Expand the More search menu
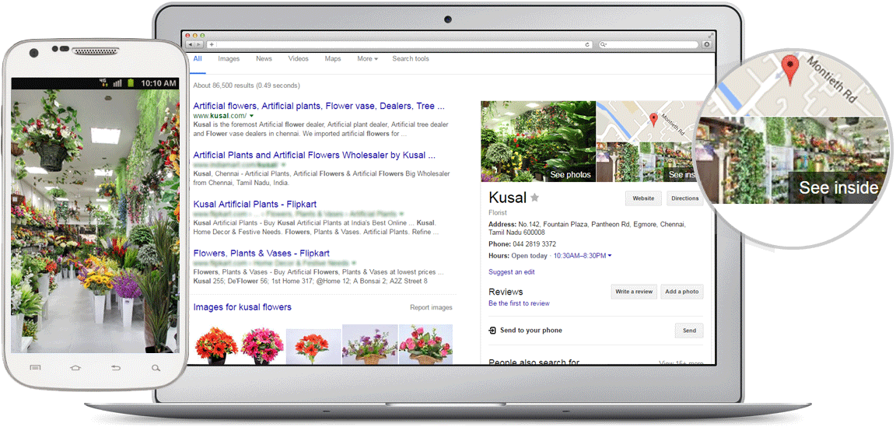896x427 pixels. [367, 59]
